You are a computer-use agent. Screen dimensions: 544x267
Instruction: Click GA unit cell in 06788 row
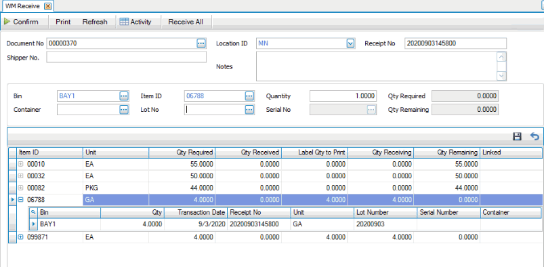116,200
